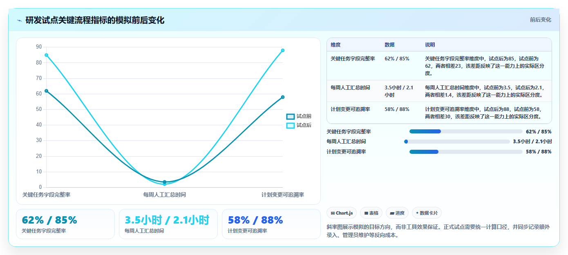This screenshot has width=568, height=255.
Task: Click 试点前 point at 每周人工汇总时间
Action: point(165,182)
